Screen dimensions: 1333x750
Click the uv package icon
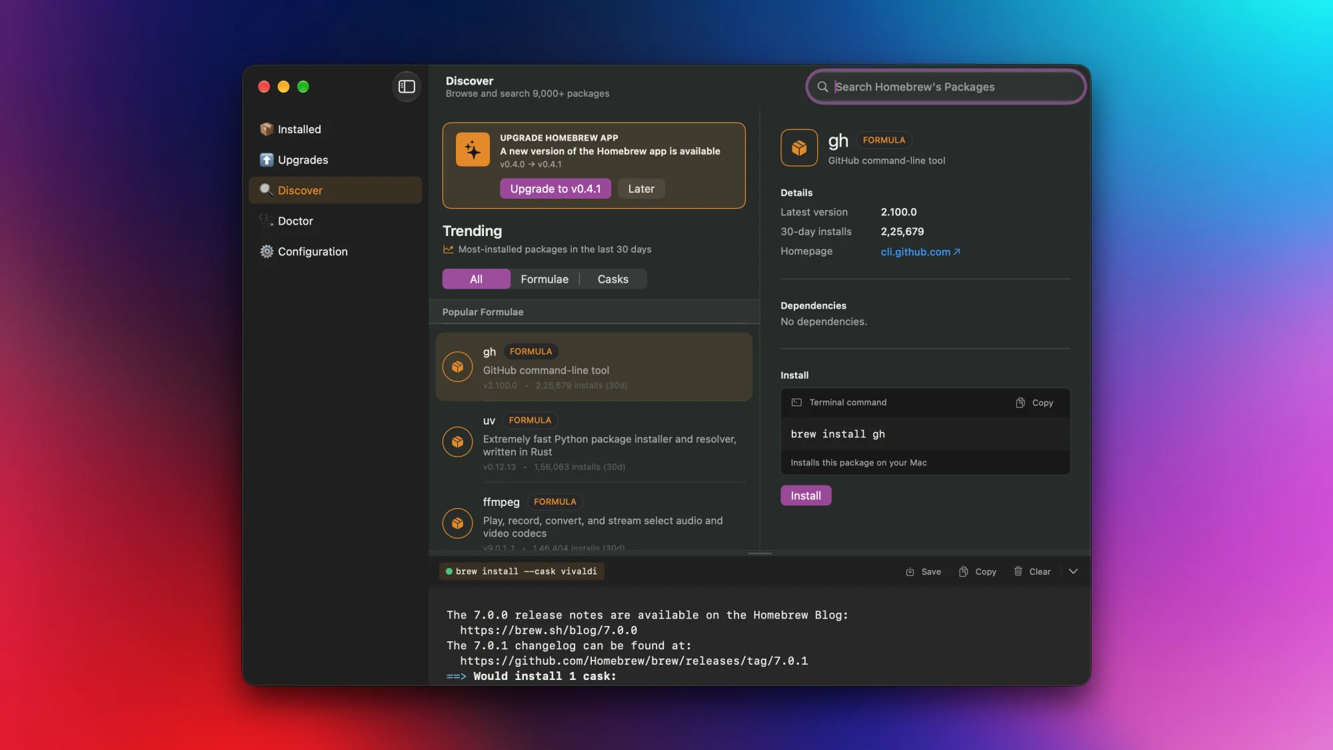tap(457, 442)
